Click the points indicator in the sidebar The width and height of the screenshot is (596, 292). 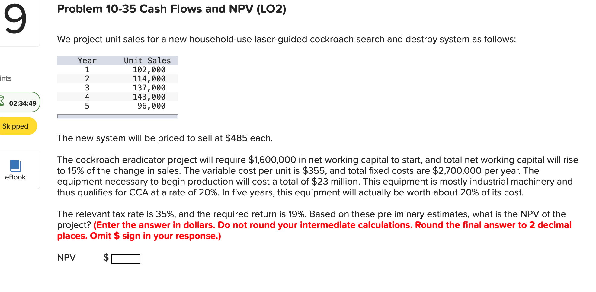[x=6, y=78]
